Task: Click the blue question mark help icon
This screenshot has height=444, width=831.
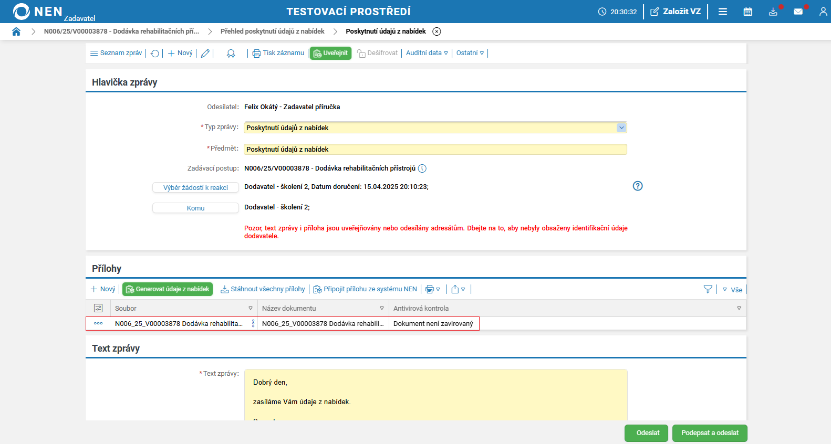Action: click(x=638, y=186)
